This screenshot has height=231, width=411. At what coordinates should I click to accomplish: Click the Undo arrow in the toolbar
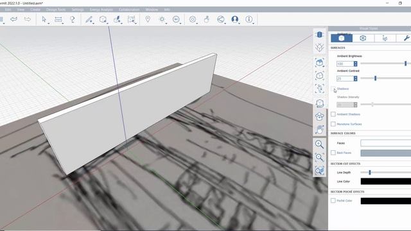[x=13, y=19]
